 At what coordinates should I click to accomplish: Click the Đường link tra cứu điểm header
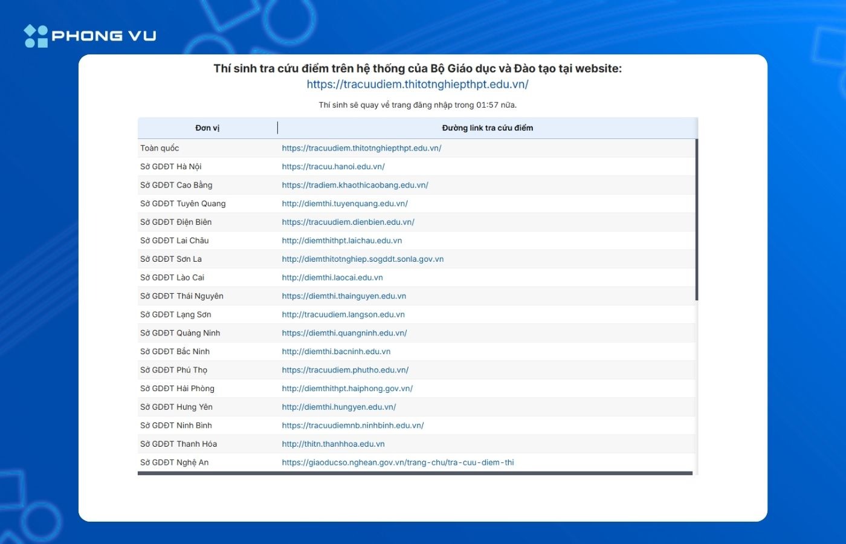click(487, 128)
